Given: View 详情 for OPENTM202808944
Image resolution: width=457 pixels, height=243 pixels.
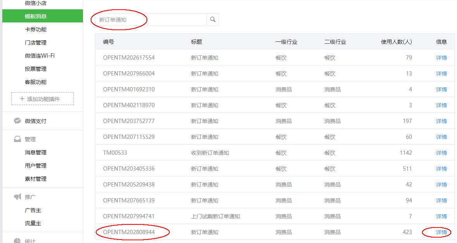Looking at the screenshot, I should point(441,232).
